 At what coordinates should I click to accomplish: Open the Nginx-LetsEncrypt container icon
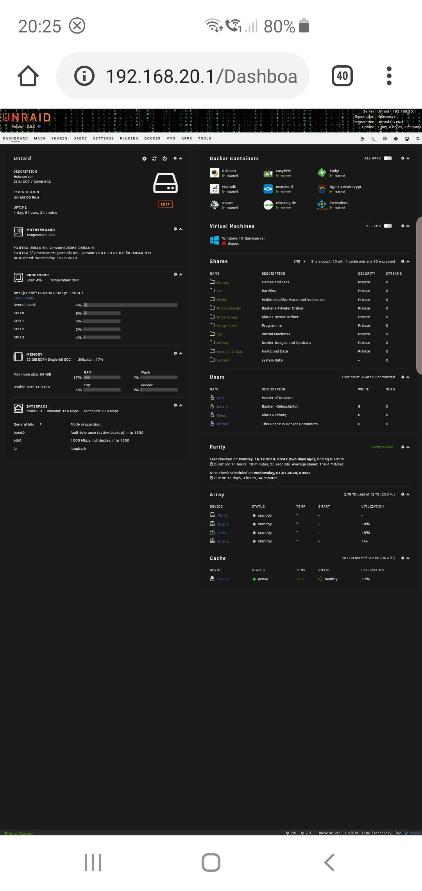(322, 189)
